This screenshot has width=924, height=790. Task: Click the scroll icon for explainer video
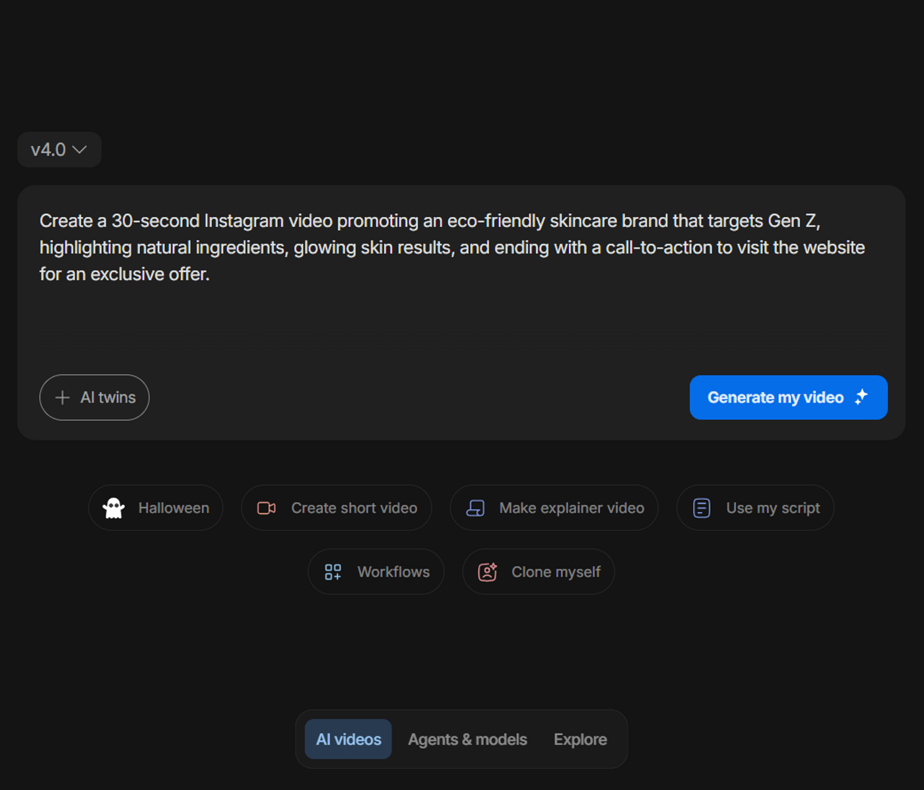click(x=475, y=508)
